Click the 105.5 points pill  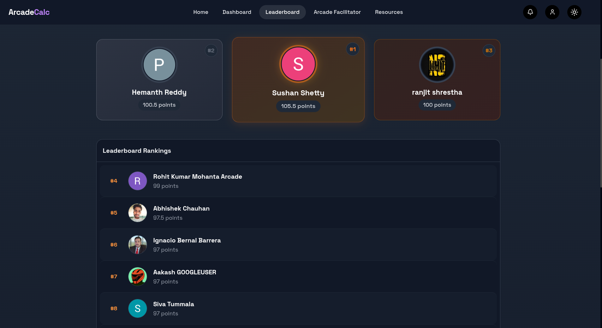pos(298,106)
